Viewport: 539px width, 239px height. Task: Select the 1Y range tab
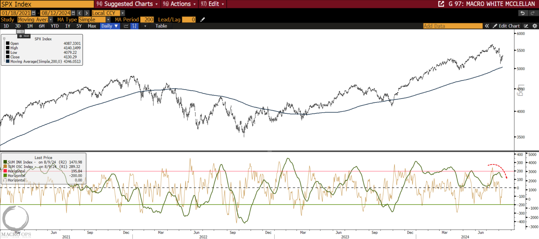(68, 26)
